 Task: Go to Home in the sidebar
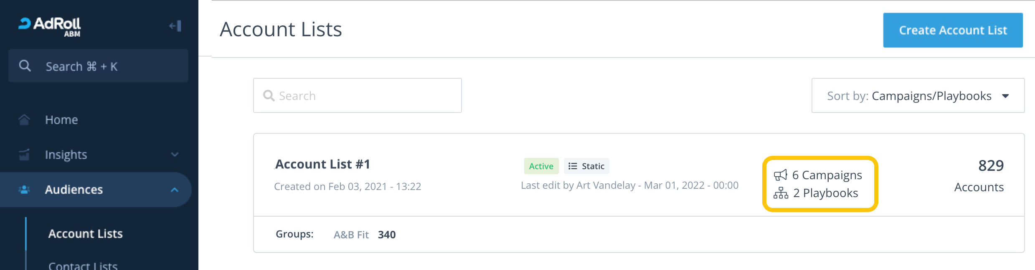click(61, 120)
